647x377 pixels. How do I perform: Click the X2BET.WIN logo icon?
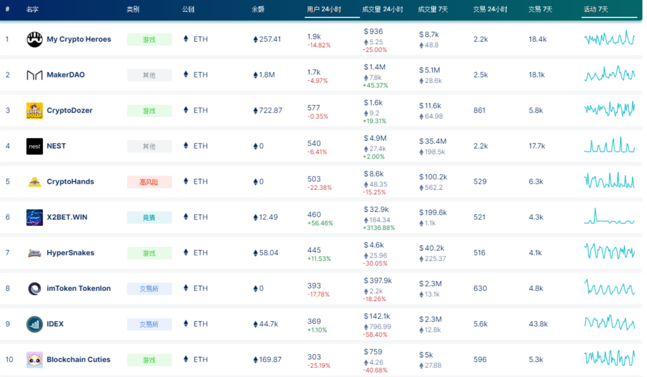[x=34, y=217]
